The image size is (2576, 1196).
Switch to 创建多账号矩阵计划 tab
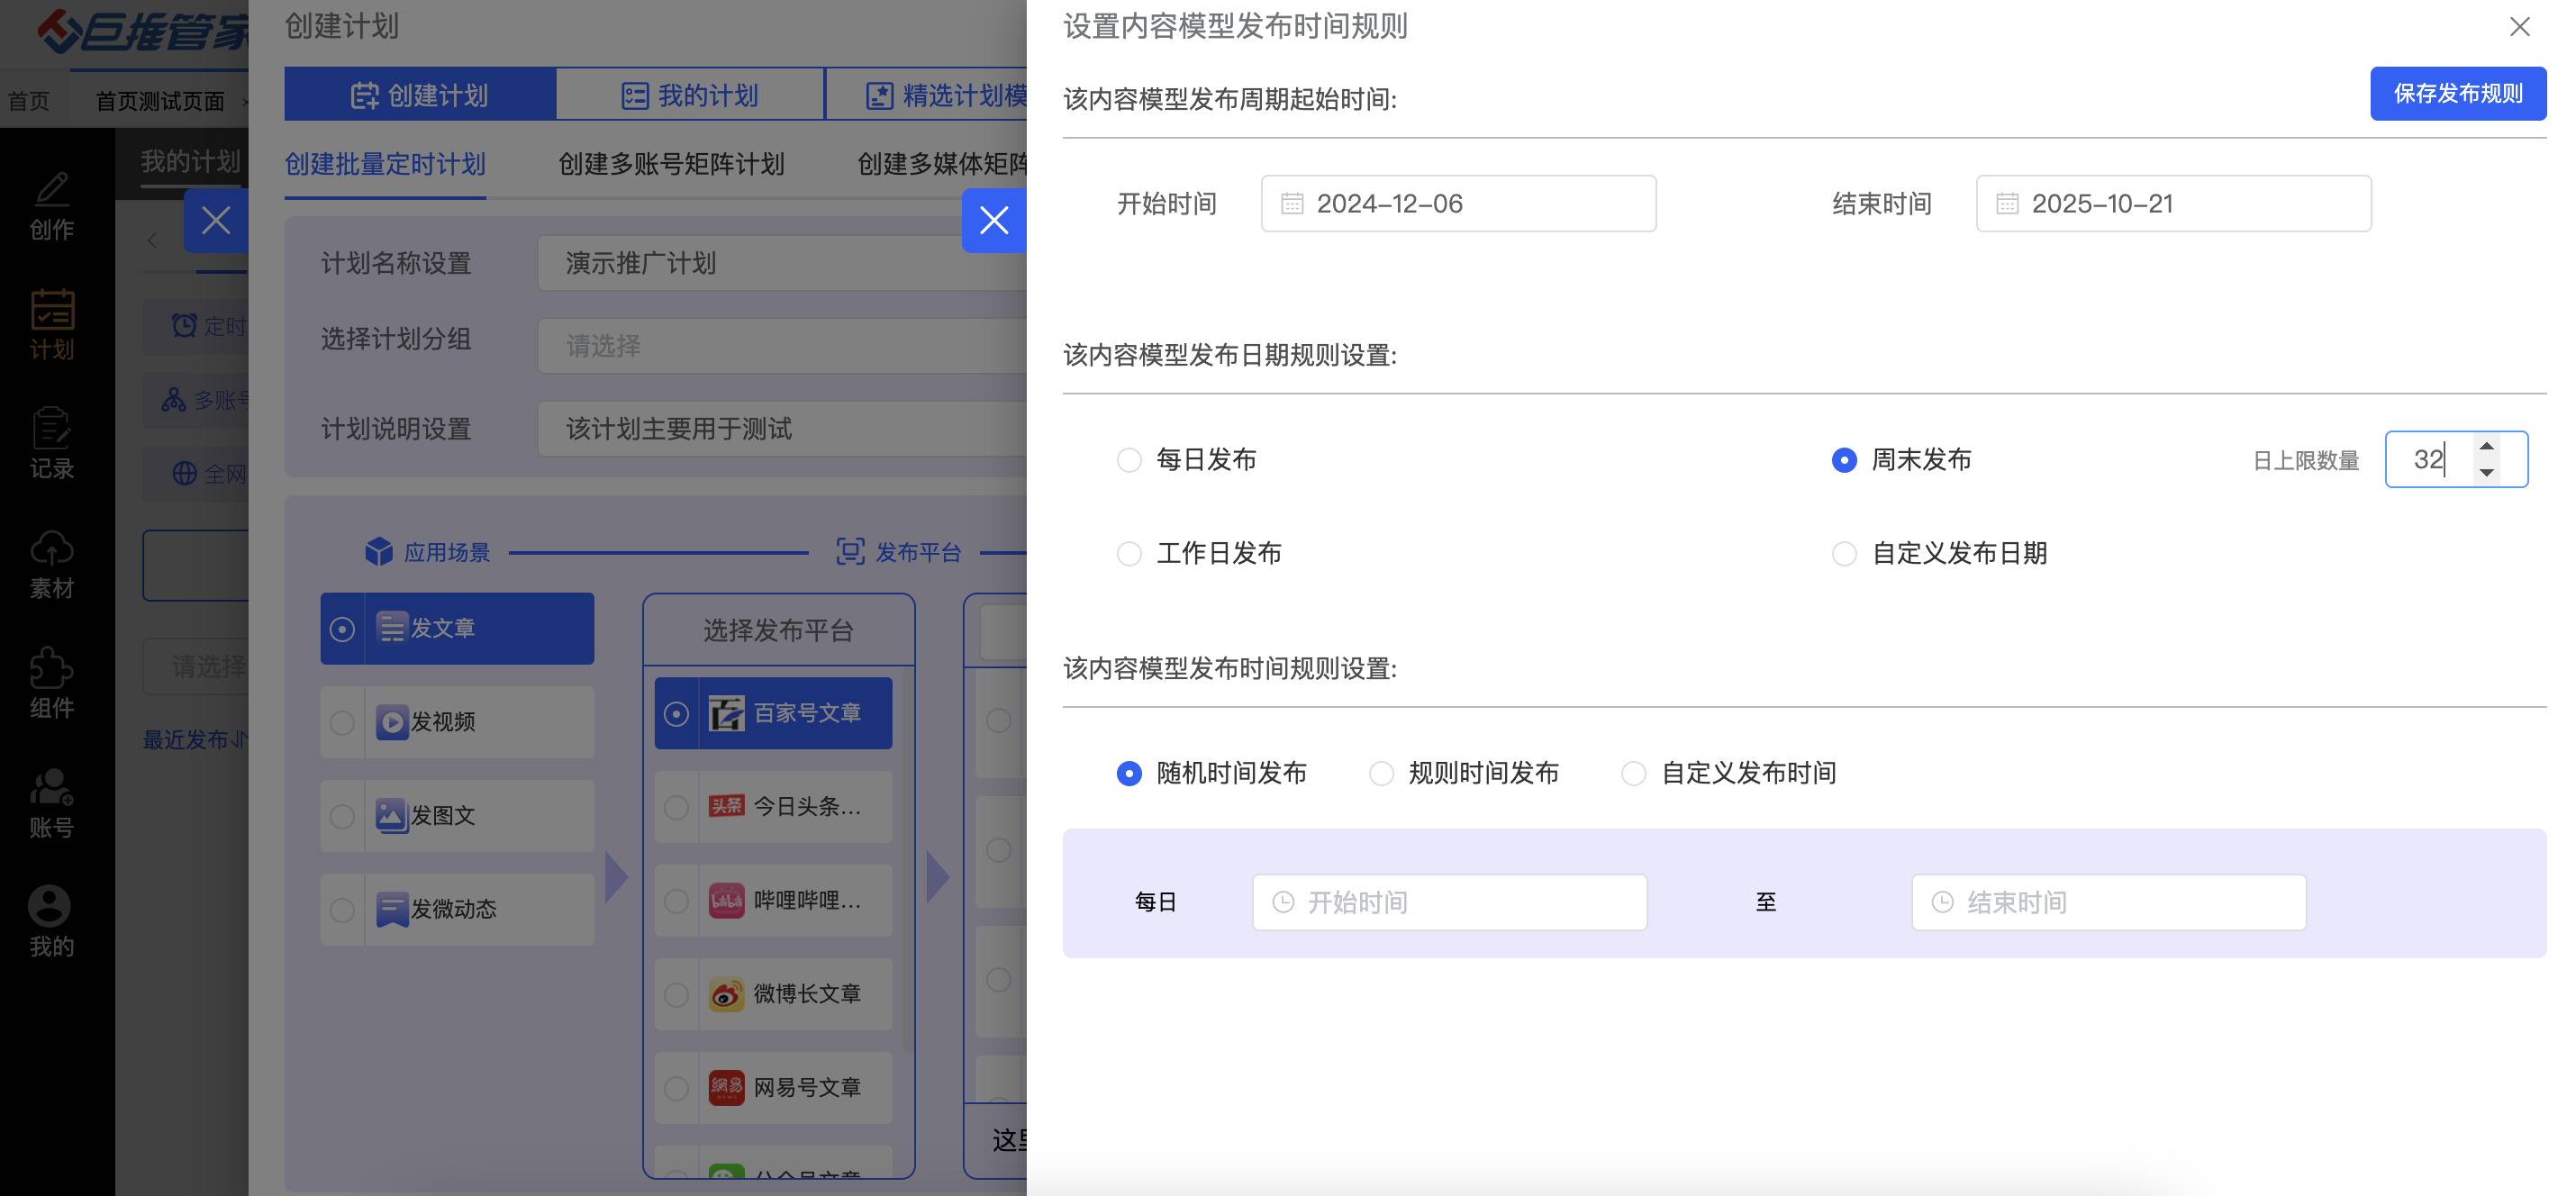coord(671,164)
